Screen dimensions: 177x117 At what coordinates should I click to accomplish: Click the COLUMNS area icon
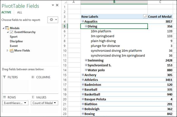pyautogui.click(x=33, y=77)
